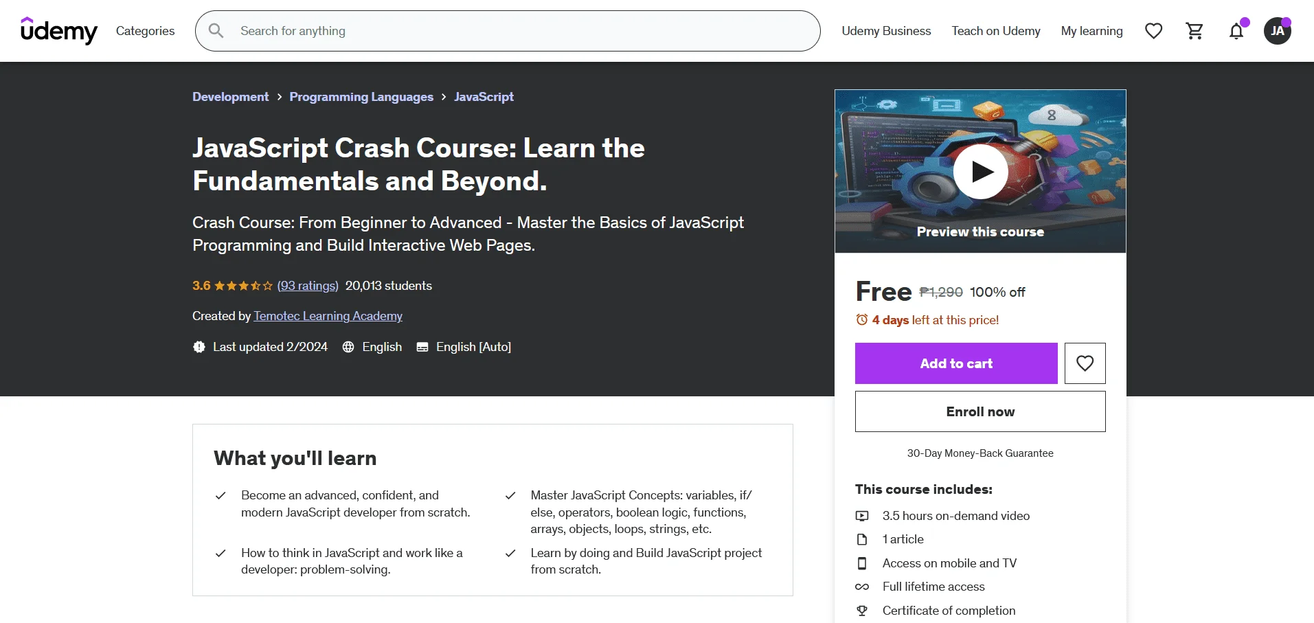Click the 'Free' price label

pos(883,292)
